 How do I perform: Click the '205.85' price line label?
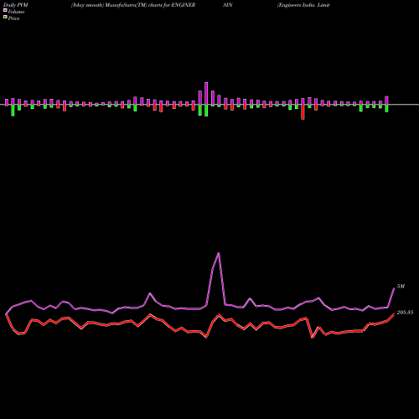[x=405, y=313]
